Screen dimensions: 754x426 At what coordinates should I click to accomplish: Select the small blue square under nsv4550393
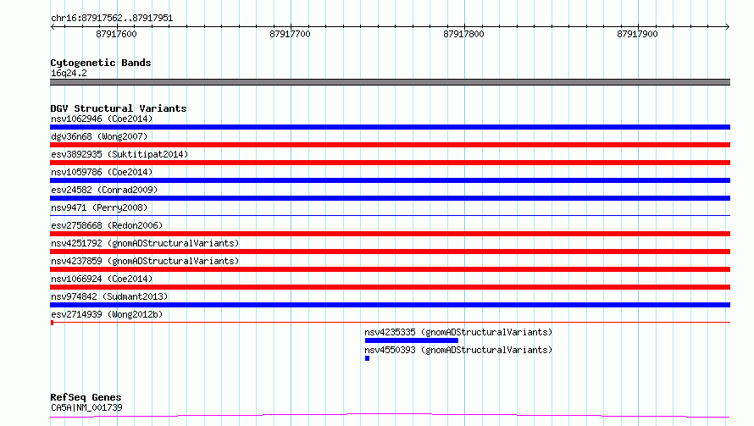click(x=368, y=358)
